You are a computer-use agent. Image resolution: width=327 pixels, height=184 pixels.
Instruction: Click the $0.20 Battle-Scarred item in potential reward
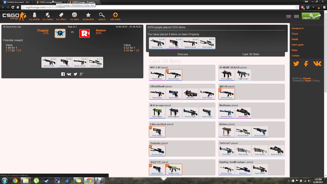point(80,62)
